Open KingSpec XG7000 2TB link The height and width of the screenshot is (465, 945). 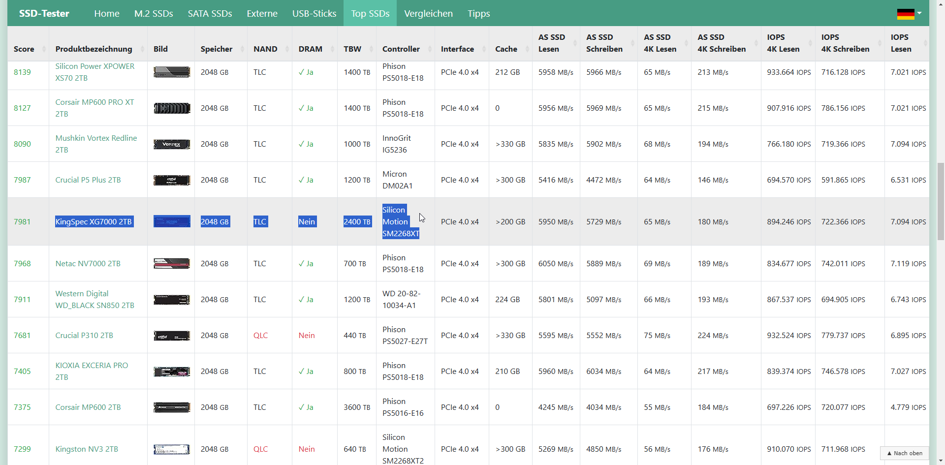tap(94, 222)
